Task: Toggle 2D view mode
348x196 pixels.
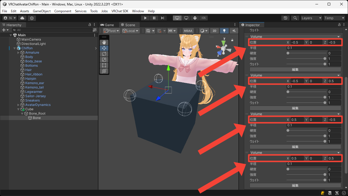Action: (x=215, y=31)
